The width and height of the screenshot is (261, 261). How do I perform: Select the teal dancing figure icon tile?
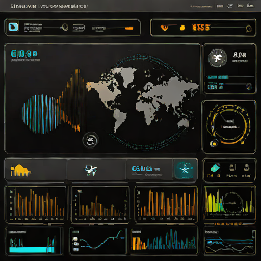click(x=185, y=169)
